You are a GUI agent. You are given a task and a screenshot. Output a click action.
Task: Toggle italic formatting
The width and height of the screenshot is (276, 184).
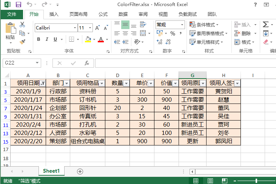point(47,39)
